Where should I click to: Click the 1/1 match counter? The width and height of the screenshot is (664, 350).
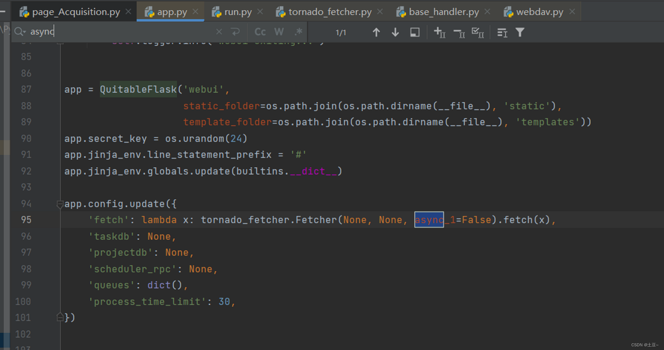[341, 33]
